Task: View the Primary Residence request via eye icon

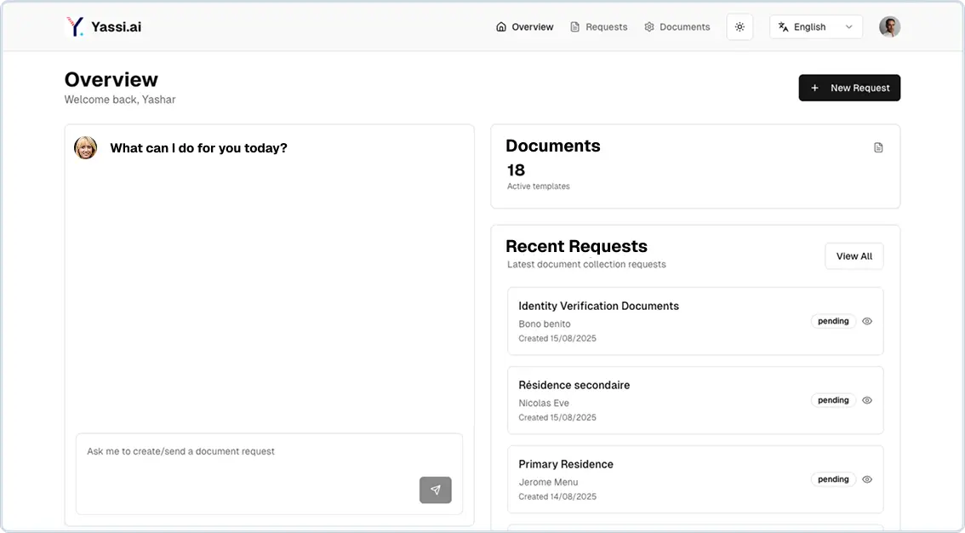Action: [867, 479]
